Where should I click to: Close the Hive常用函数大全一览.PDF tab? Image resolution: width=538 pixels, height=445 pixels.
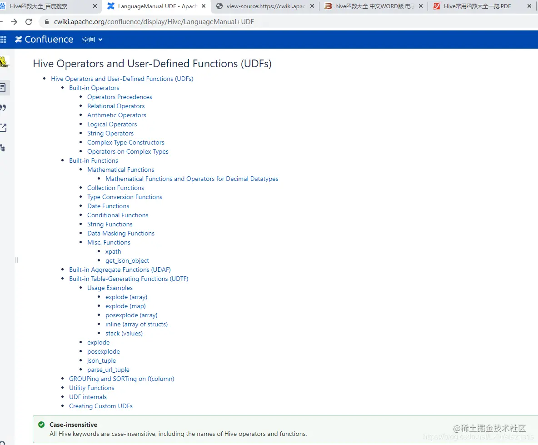[529, 6]
